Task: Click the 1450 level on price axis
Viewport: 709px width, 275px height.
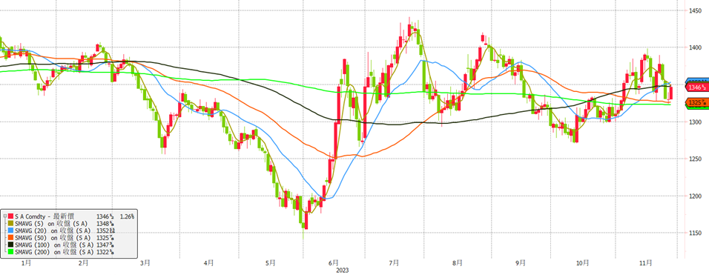Action: [695, 10]
